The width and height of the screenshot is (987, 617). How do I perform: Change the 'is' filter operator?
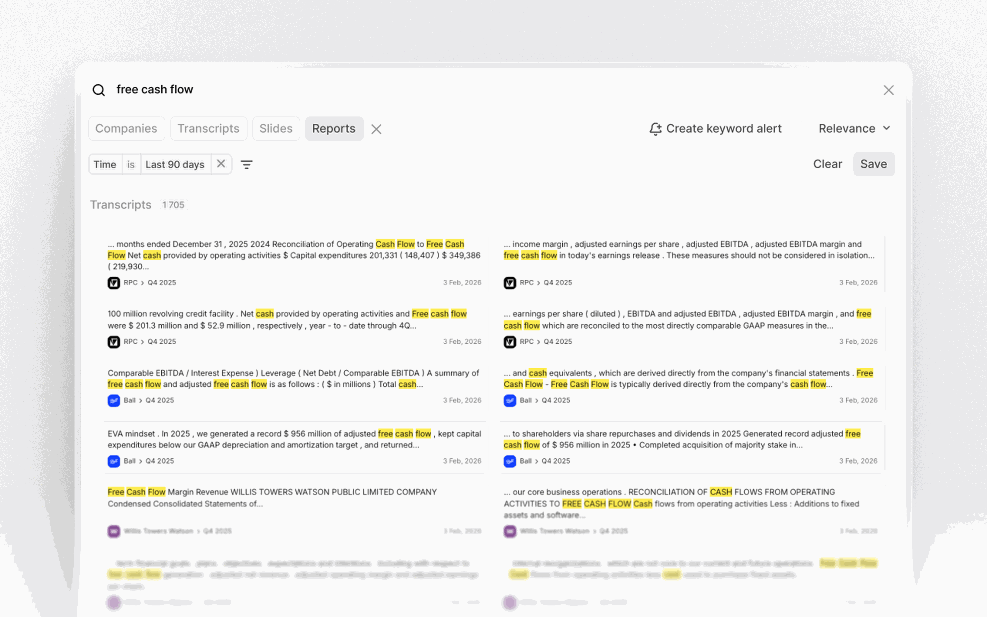coord(131,165)
